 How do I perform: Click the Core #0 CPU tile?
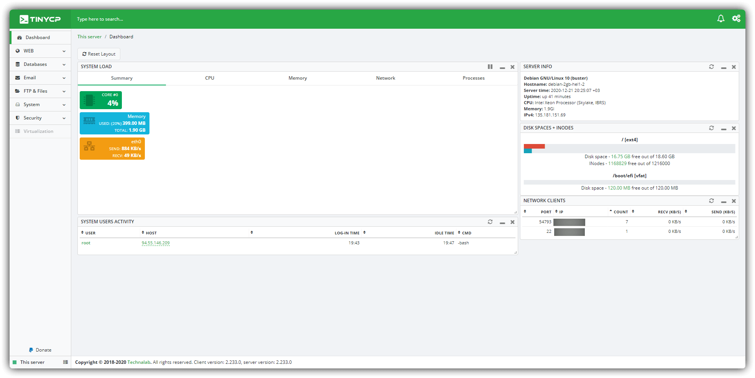coord(101,100)
